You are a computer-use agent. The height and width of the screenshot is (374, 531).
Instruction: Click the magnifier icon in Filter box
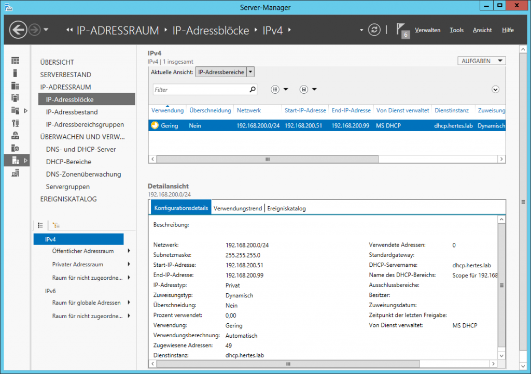point(253,90)
